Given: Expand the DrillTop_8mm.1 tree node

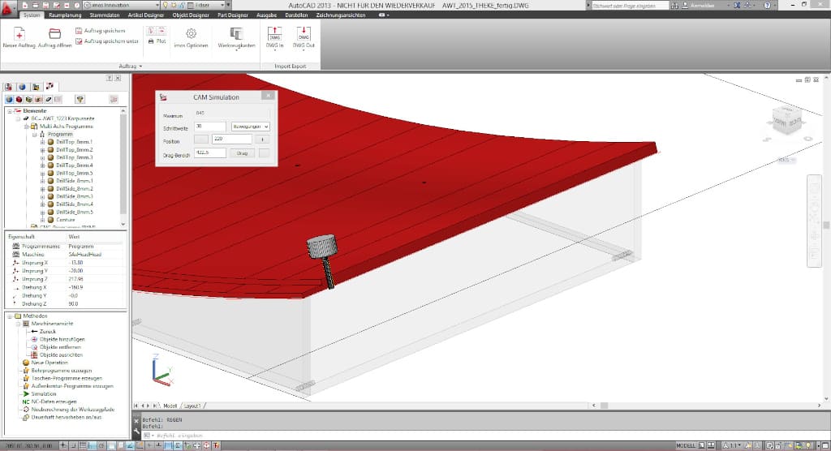Looking at the screenshot, I should click(x=42, y=142).
